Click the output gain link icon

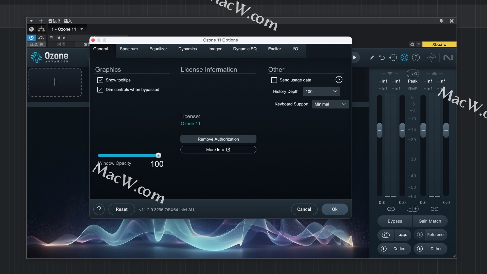pos(434,209)
